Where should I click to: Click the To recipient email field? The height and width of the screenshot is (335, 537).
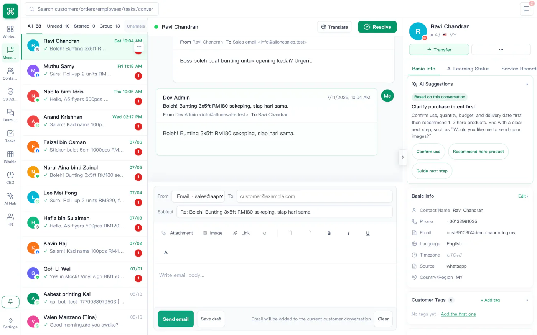(314, 196)
